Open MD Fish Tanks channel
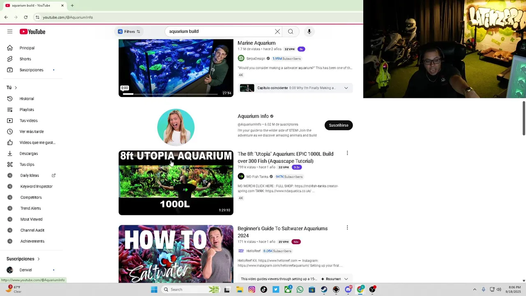This screenshot has width=526, height=296. coord(257,177)
